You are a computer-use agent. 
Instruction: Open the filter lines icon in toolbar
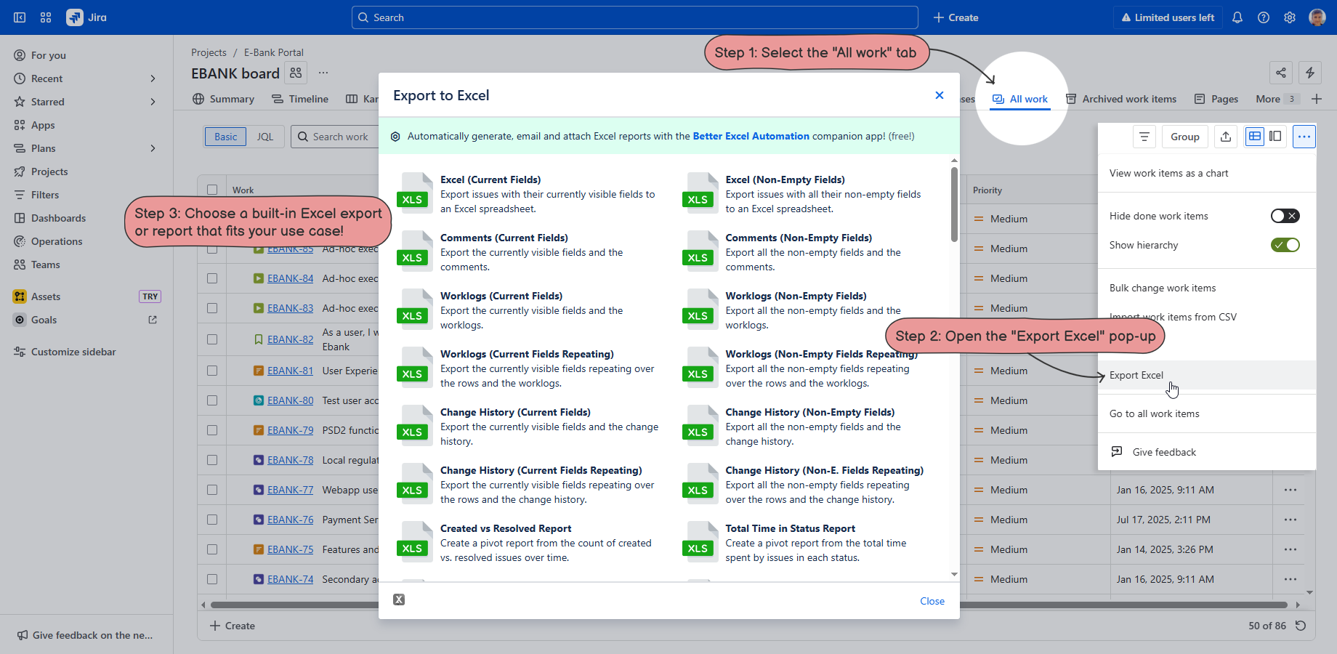coord(1144,137)
